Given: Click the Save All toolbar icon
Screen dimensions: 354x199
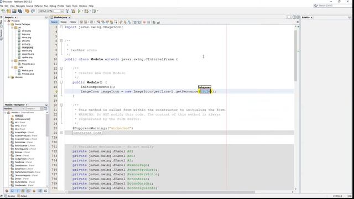Looking at the screenshot, I should tap(20, 11).
